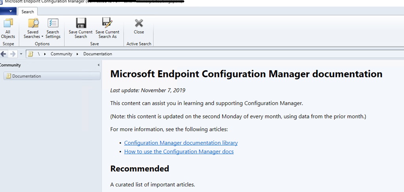The image size is (404, 192).
Task: Collapse the Community navigation pane
Action: coord(98,65)
